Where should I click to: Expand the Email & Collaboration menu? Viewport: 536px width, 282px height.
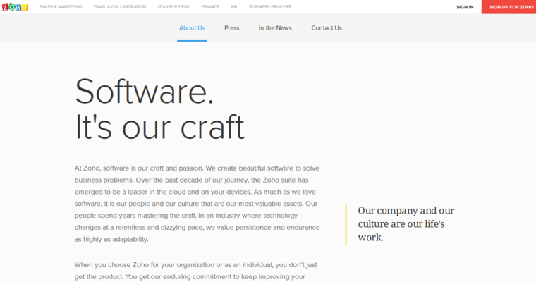tap(120, 7)
